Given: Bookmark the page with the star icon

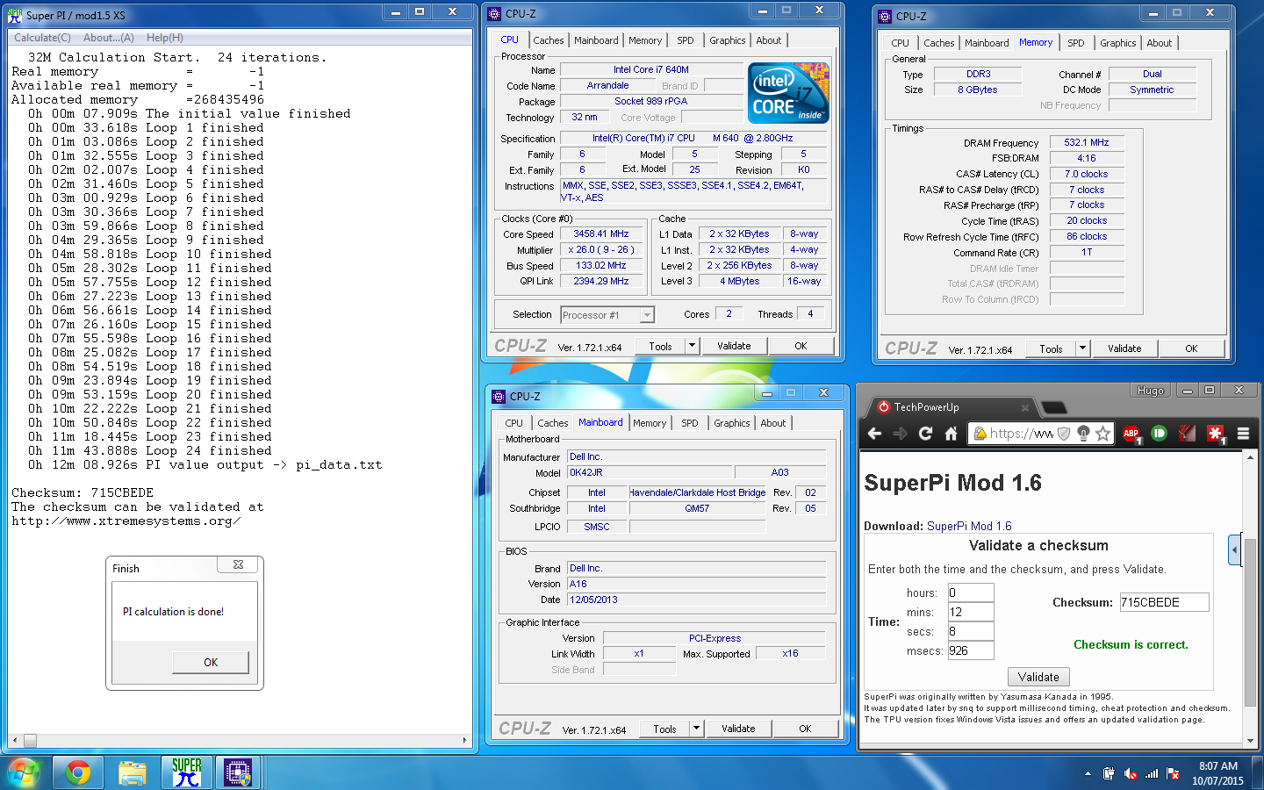Looking at the screenshot, I should (x=1103, y=433).
